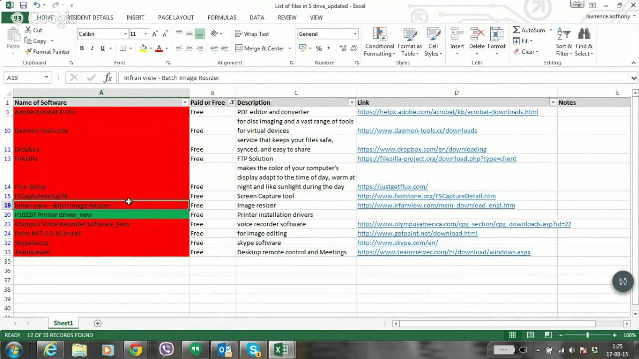Adjust the zoom slider in status bar
This screenshot has height=359, width=639.
(x=587, y=336)
